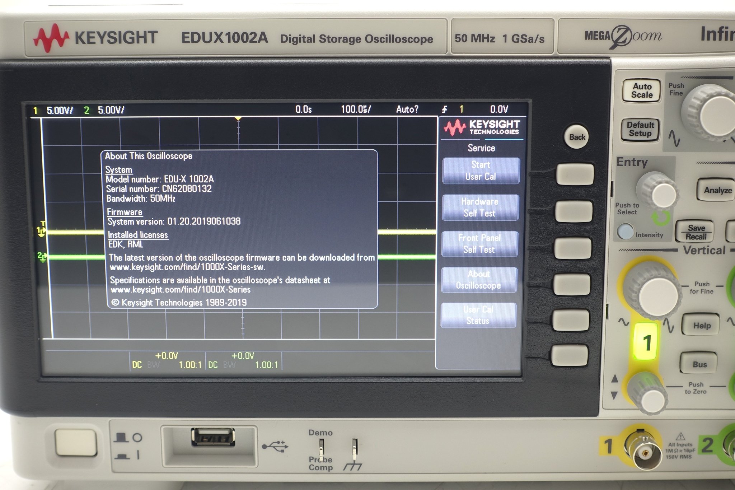The width and height of the screenshot is (735, 490).
Task: Open the About Oscilloscope menu entry
Action: point(479,280)
